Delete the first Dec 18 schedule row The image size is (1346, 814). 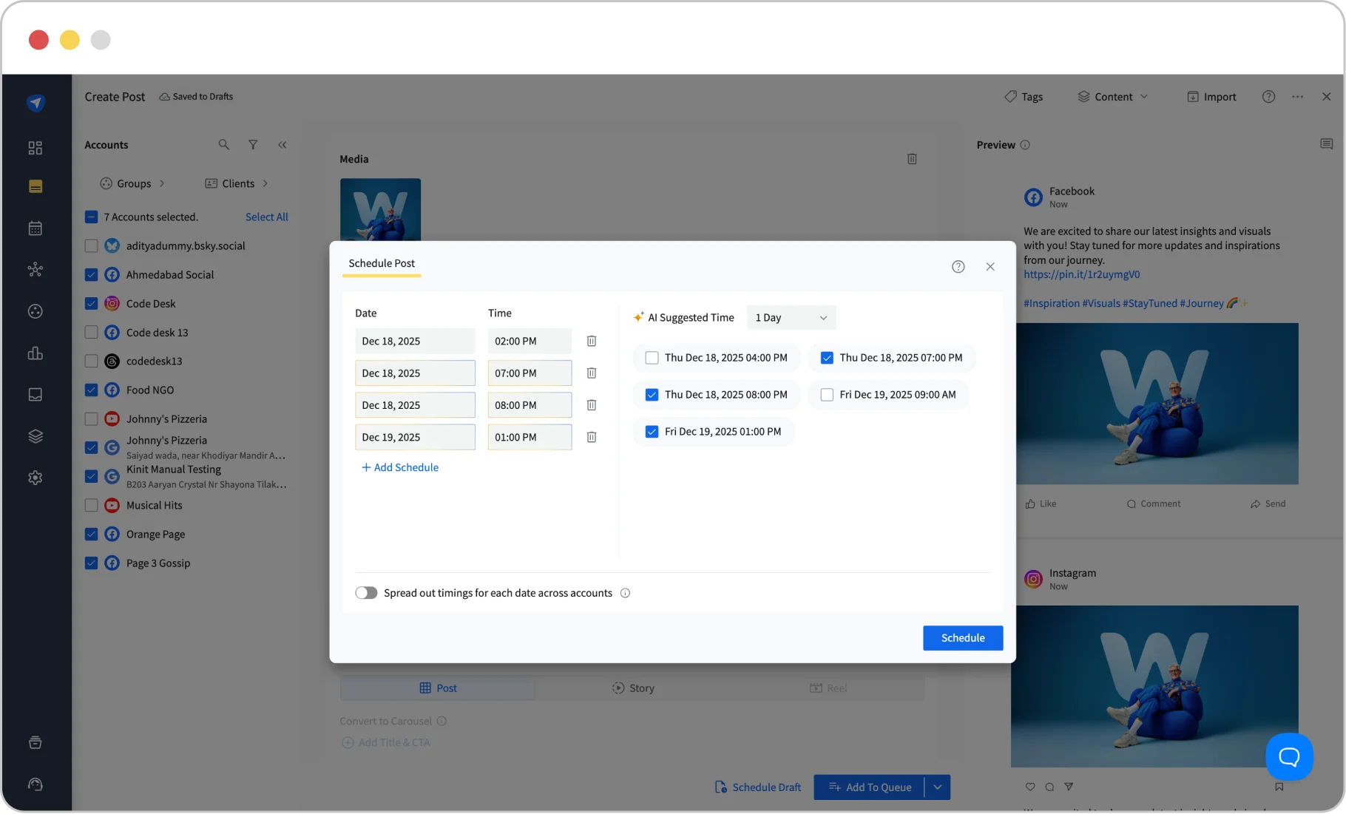pyautogui.click(x=591, y=341)
